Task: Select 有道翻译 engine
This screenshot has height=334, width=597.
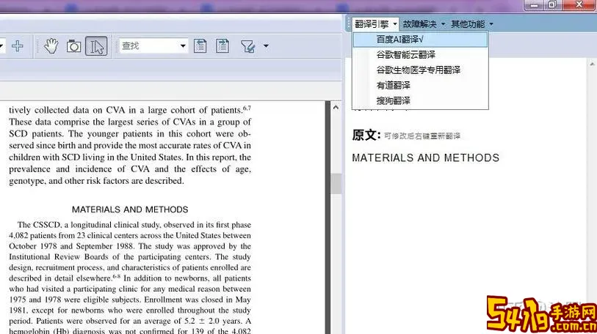Action: pyautogui.click(x=420, y=86)
